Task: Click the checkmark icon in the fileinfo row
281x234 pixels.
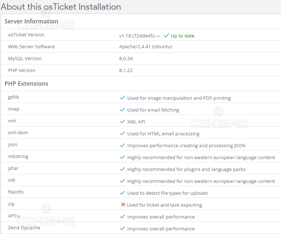Action: click(x=122, y=193)
